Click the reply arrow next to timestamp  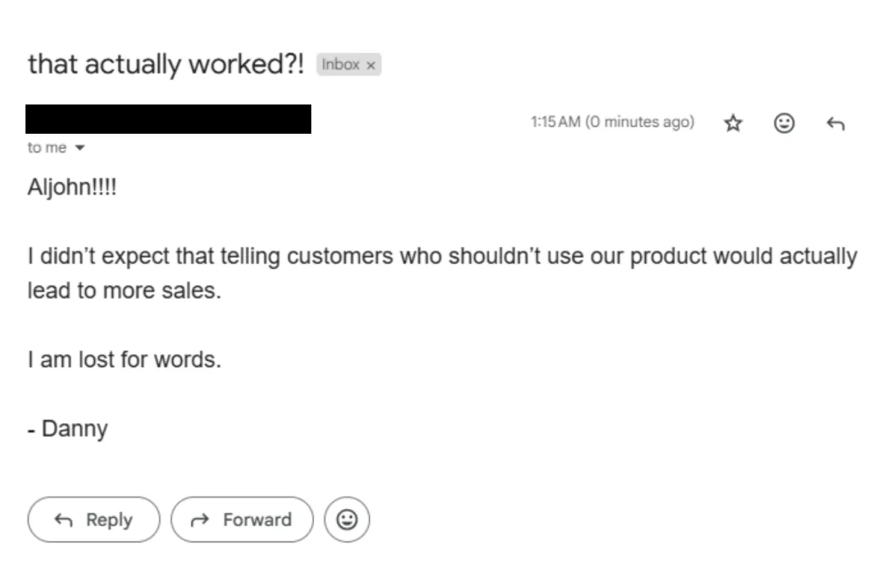[835, 124]
